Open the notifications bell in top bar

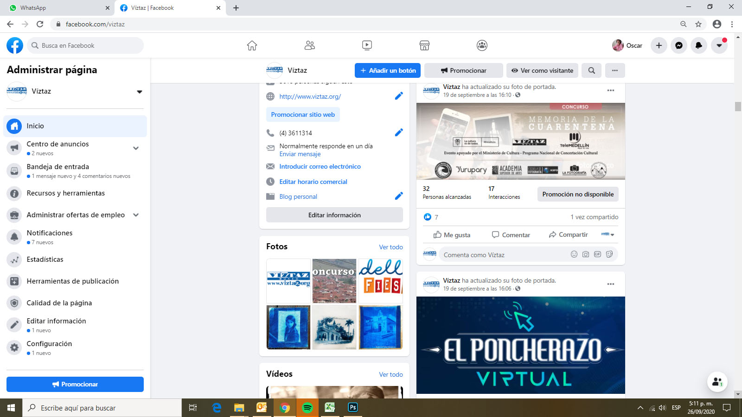click(x=699, y=45)
